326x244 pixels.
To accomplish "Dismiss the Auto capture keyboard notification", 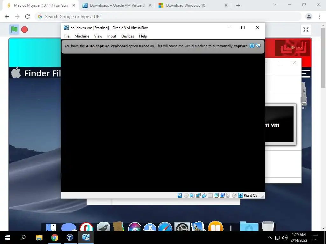I will (252, 46).
